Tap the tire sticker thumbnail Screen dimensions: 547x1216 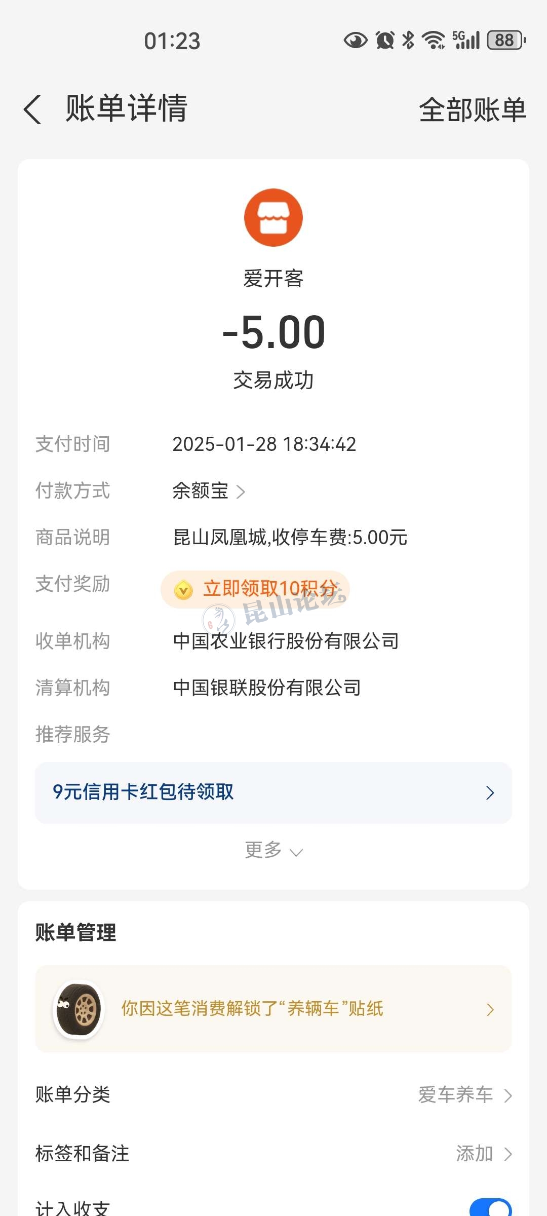point(79,1009)
